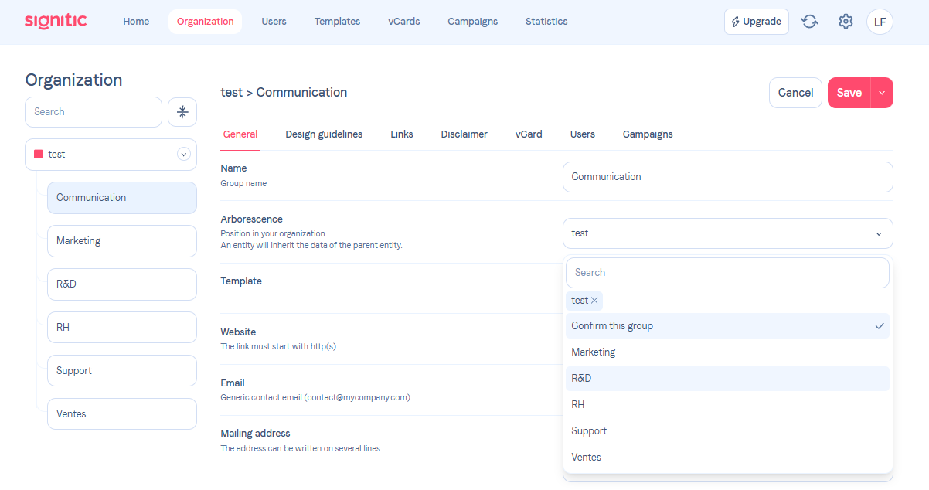Image resolution: width=929 pixels, height=490 pixels.
Task: Open the Campaigns tab of the group
Action: pyautogui.click(x=648, y=134)
